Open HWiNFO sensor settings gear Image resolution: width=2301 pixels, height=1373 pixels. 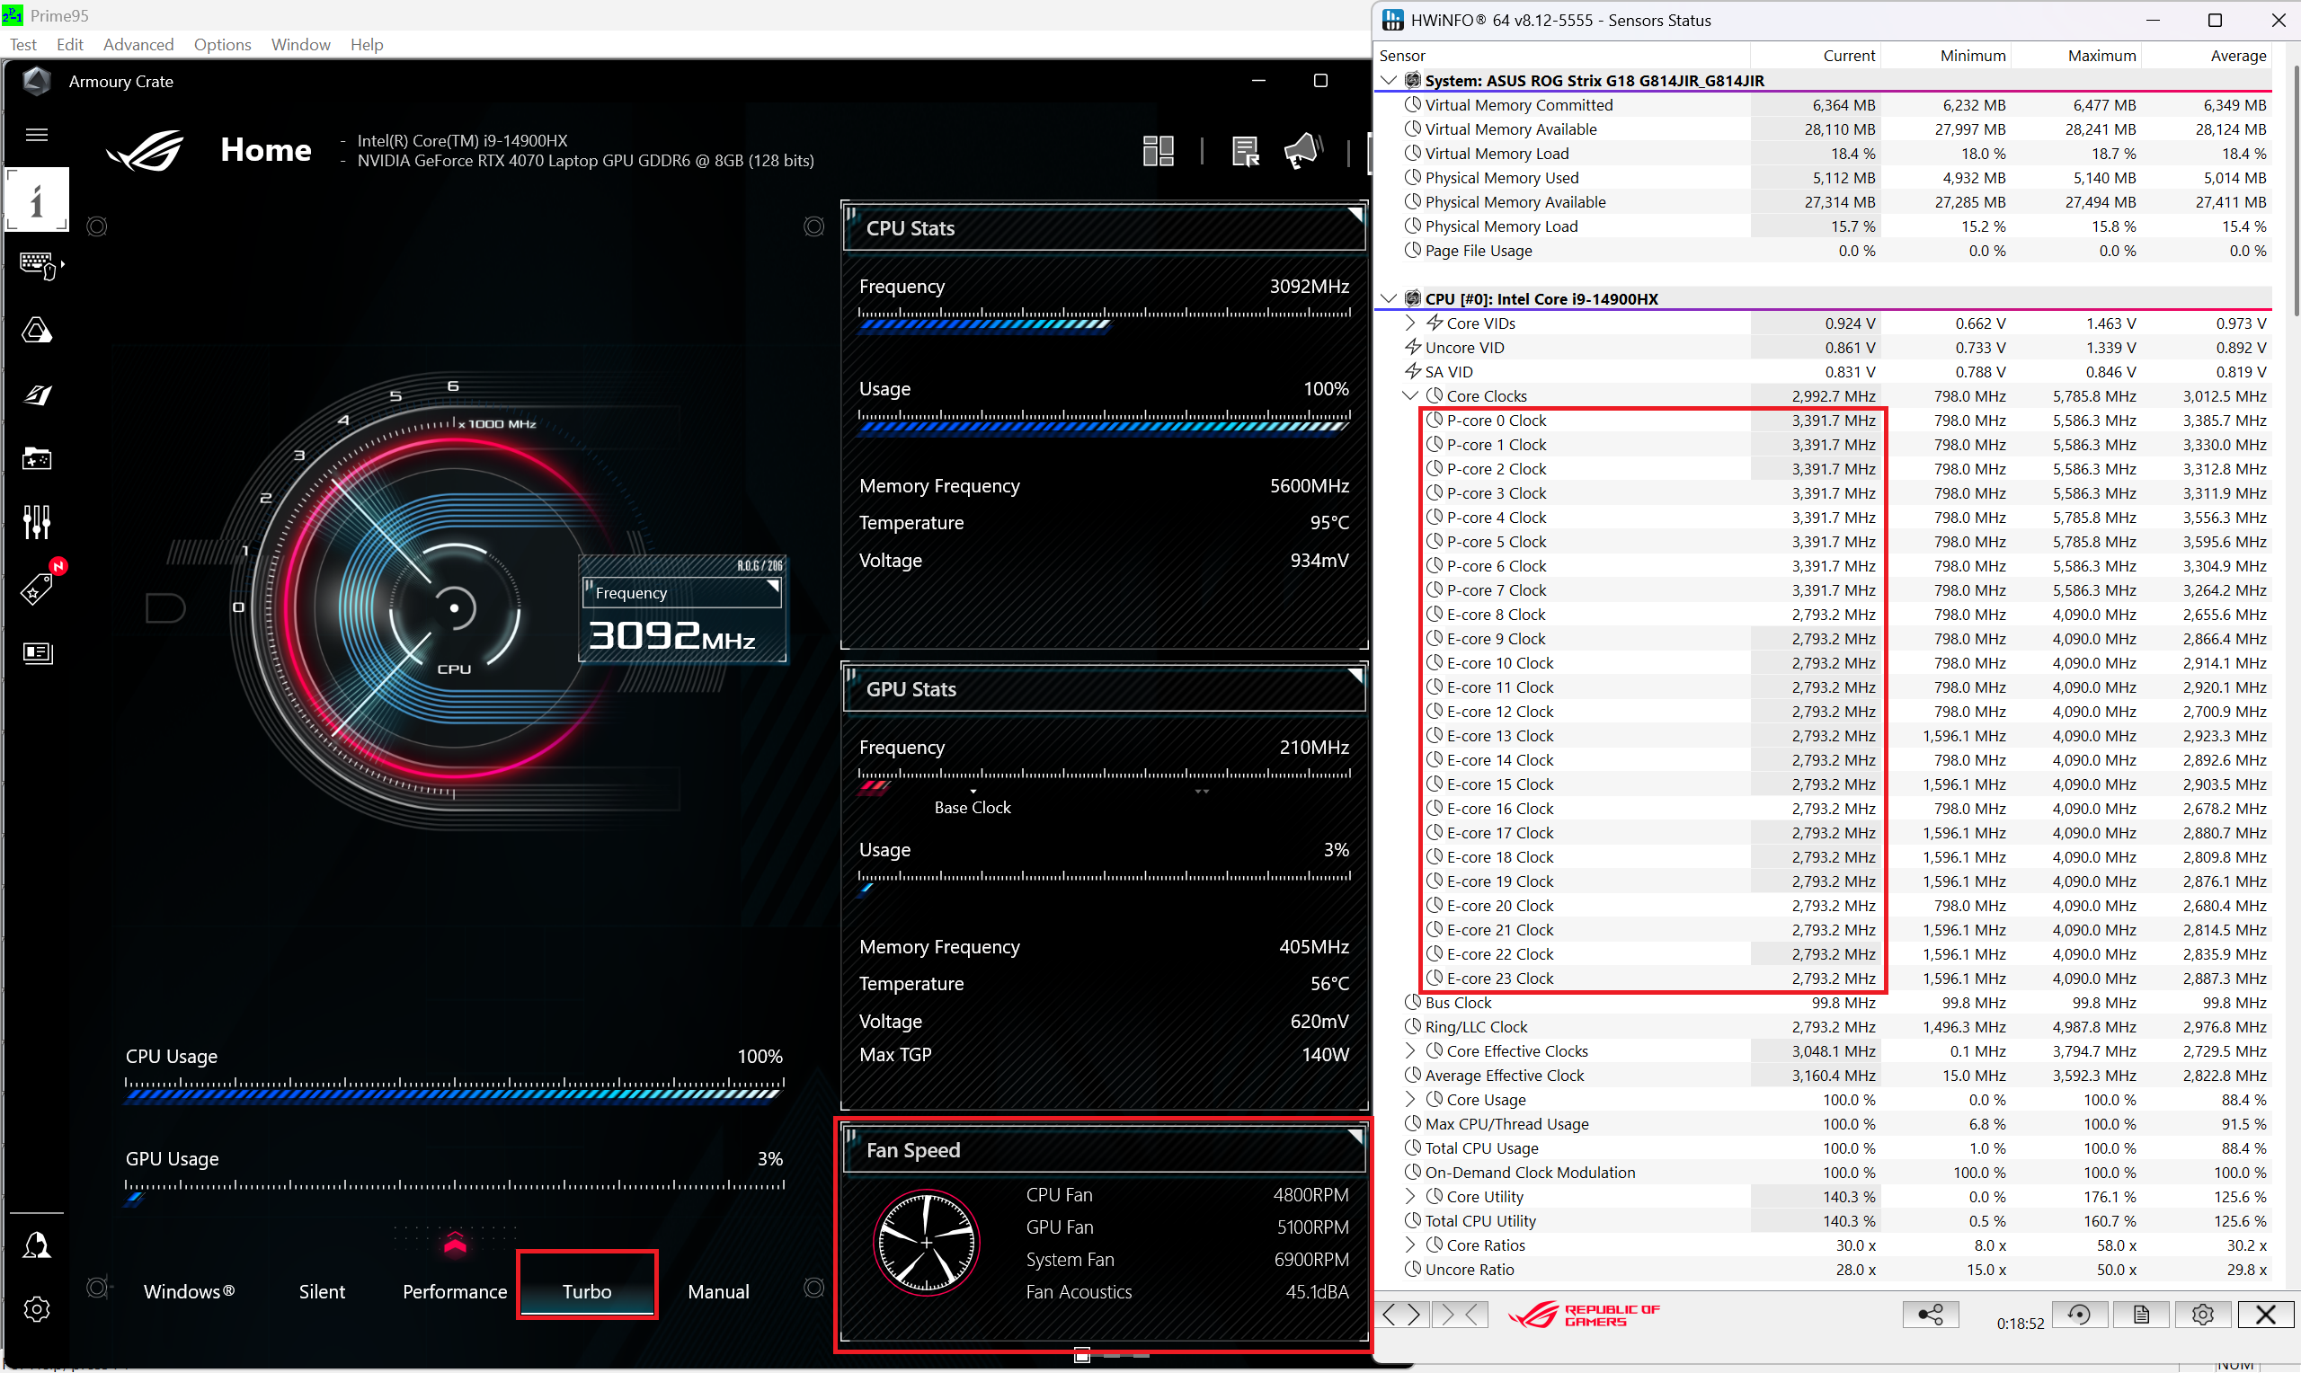point(2203,1314)
